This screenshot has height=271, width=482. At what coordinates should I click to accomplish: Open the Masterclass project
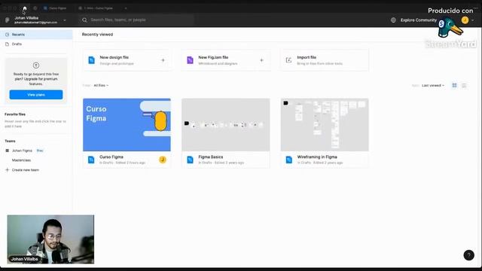coord(21,160)
